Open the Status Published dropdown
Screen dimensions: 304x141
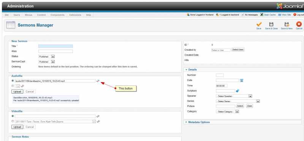(x=46, y=57)
